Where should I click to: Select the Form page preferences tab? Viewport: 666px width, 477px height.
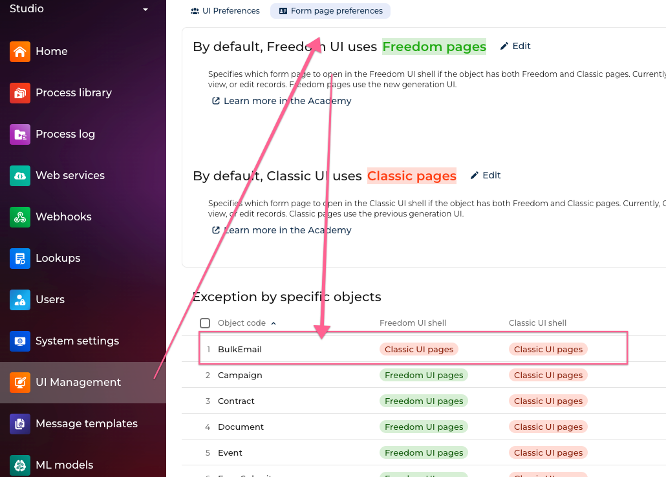pyautogui.click(x=330, y=11)
